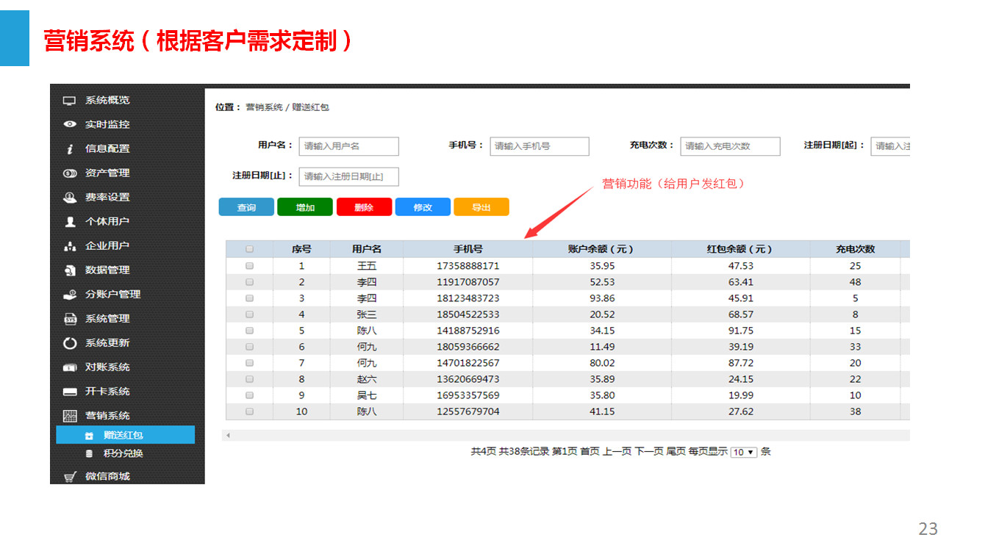Click the refresh icon beside 系统更新
Image resolution: width=985 pixels, height=543 pixels.
(70, 343)
